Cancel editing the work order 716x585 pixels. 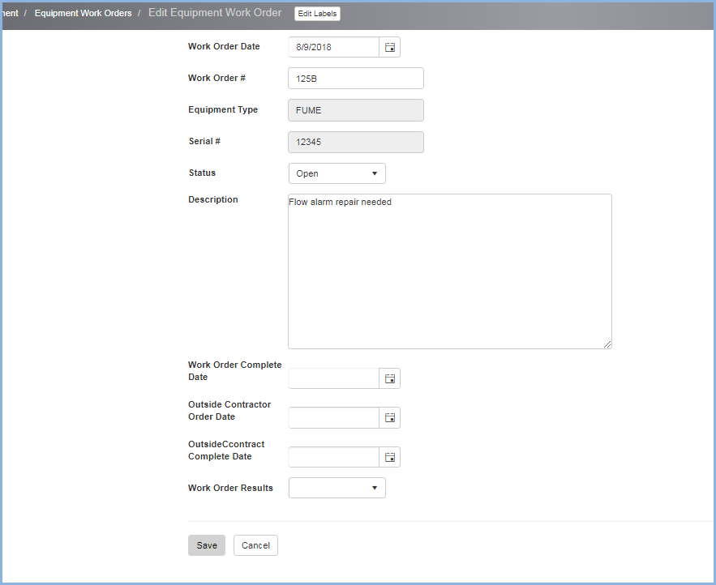255,545
